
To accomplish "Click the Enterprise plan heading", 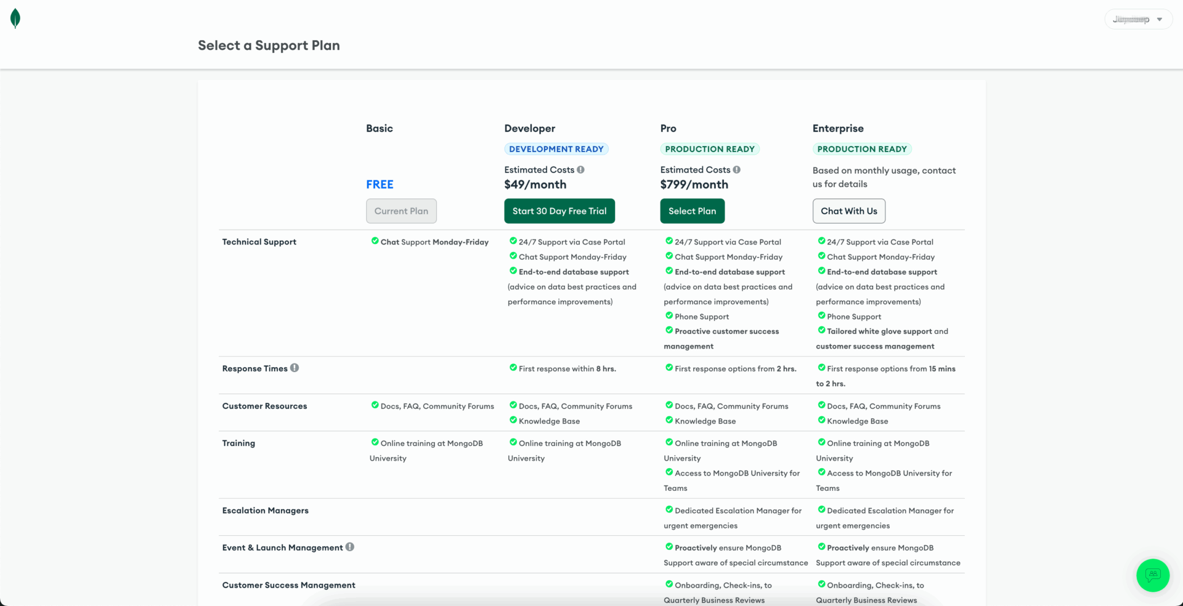I will (x=837, y=128).
